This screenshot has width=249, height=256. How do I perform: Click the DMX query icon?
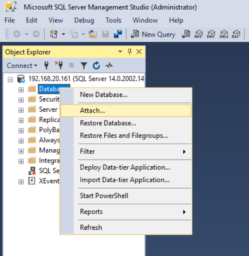(211, 34)
